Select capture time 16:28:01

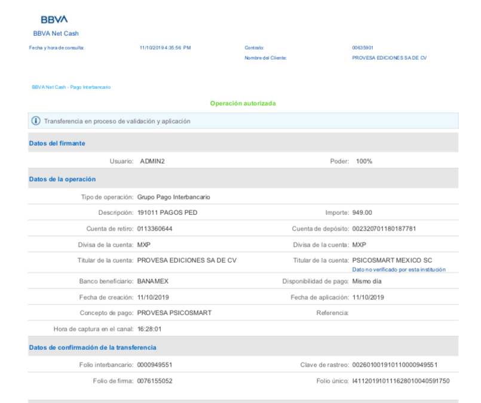coord(149,329)
